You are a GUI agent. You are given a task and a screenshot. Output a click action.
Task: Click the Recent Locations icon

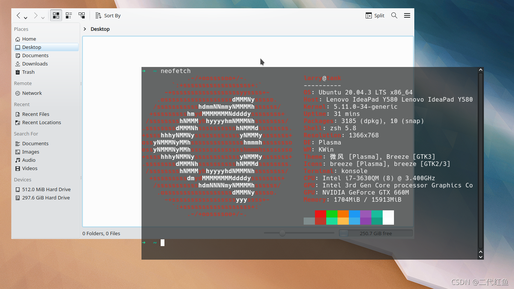[18, 122]
